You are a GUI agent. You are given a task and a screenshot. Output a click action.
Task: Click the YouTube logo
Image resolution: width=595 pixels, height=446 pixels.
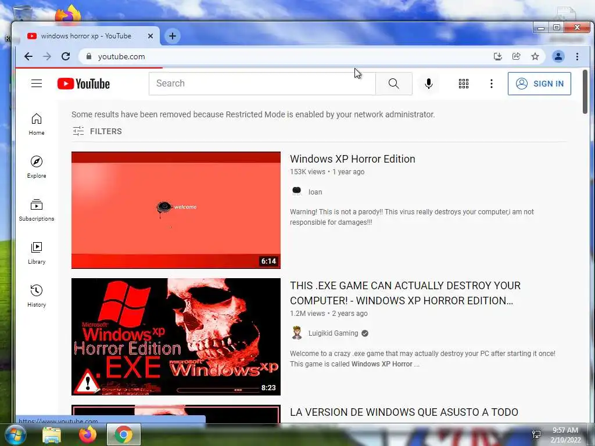point(84,84)
